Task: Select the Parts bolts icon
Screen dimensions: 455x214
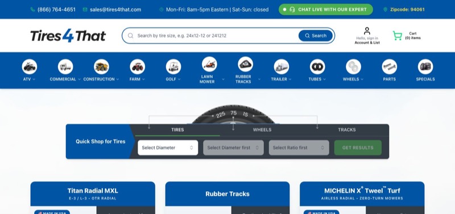Action: tap(389, 66)
